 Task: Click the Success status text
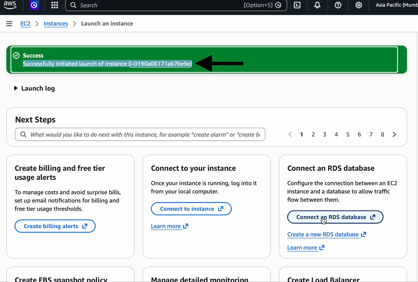[33, 55]
